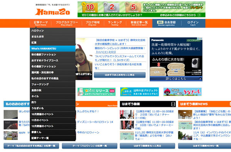
Task: Click the テーマ「ハロウィン」の記事一覧 button
Action: tap(90, 146)
